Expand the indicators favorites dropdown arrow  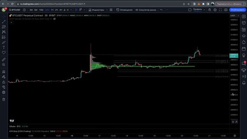107,10
